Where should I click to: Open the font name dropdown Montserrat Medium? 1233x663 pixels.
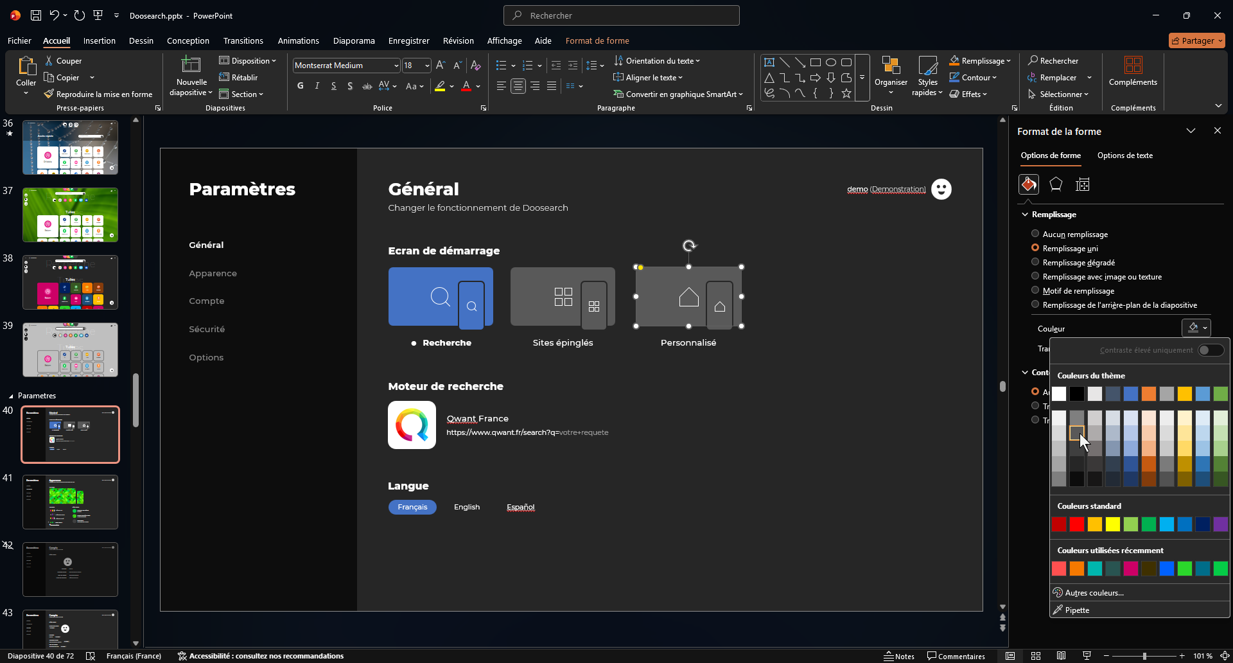396,66
